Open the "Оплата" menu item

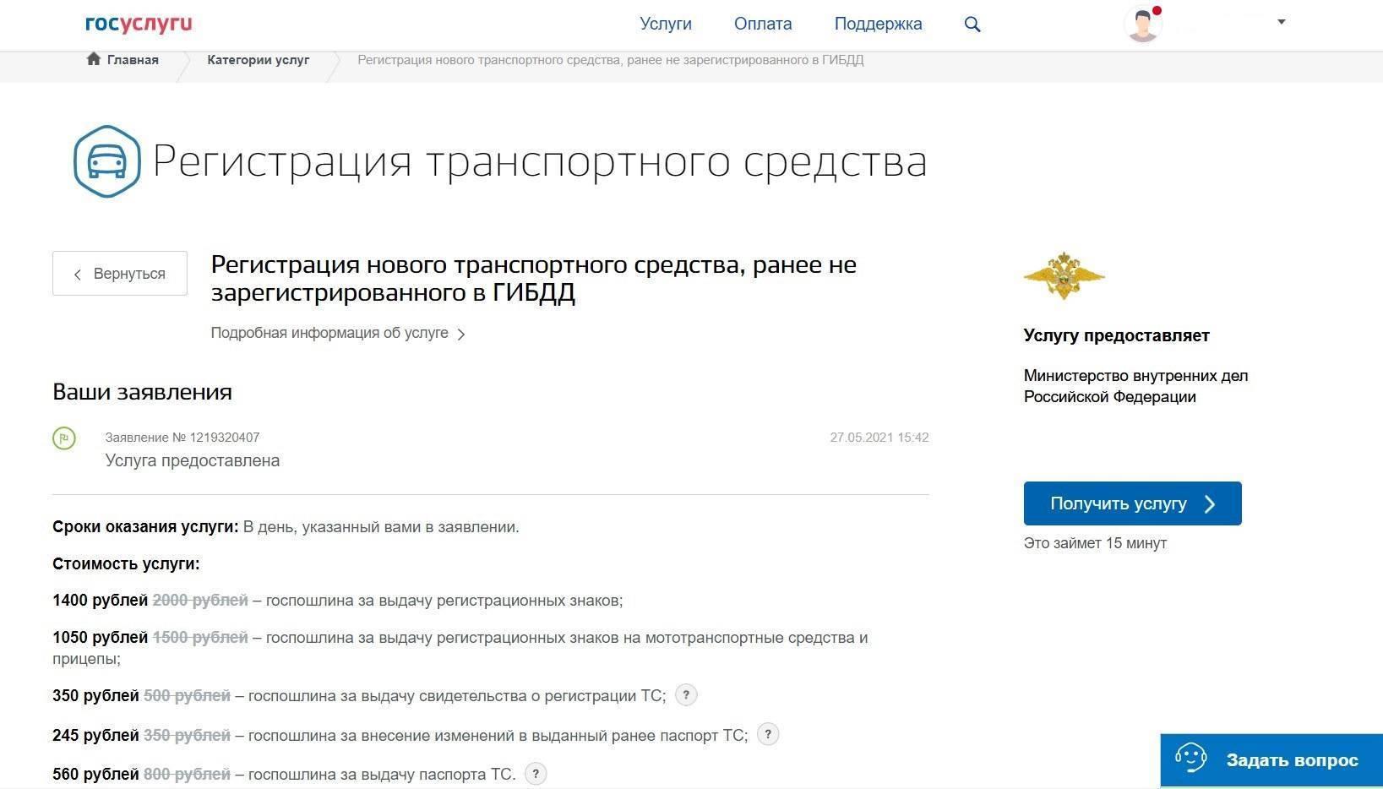pyautogui.click(x=763, y=24)
